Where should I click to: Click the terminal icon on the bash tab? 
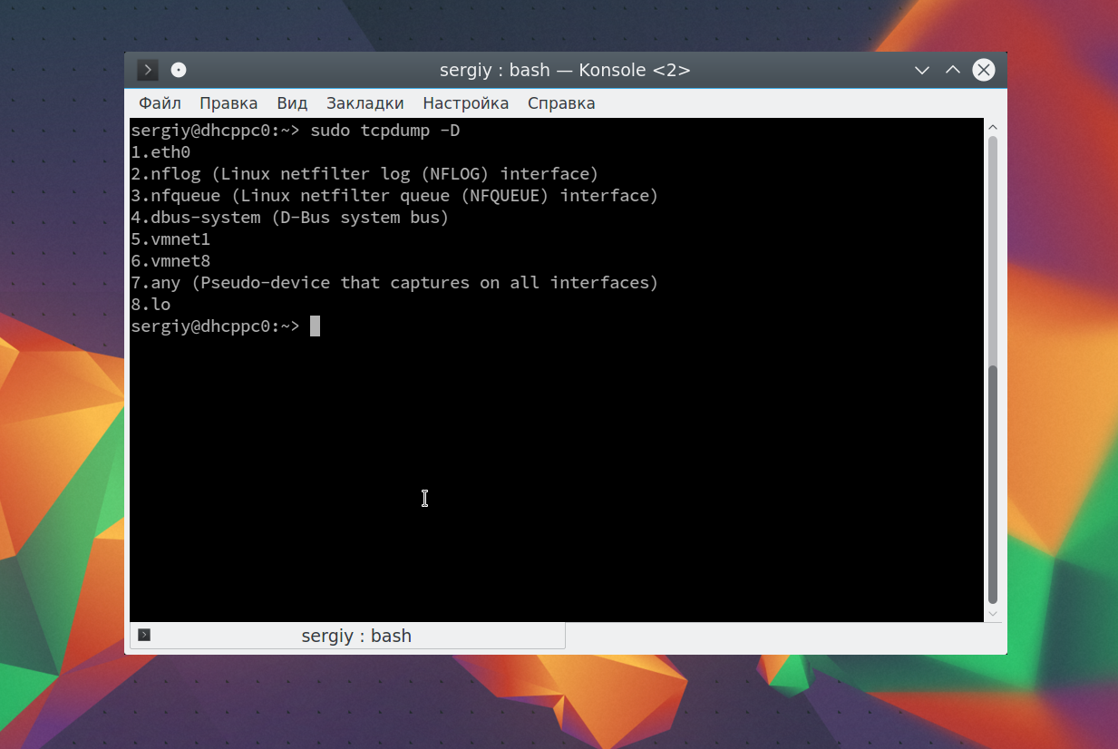click(x=144, y=636)
